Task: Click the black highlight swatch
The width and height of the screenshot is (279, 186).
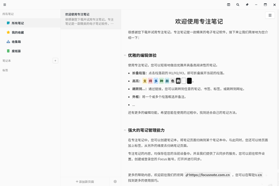Action: point(189,81)
